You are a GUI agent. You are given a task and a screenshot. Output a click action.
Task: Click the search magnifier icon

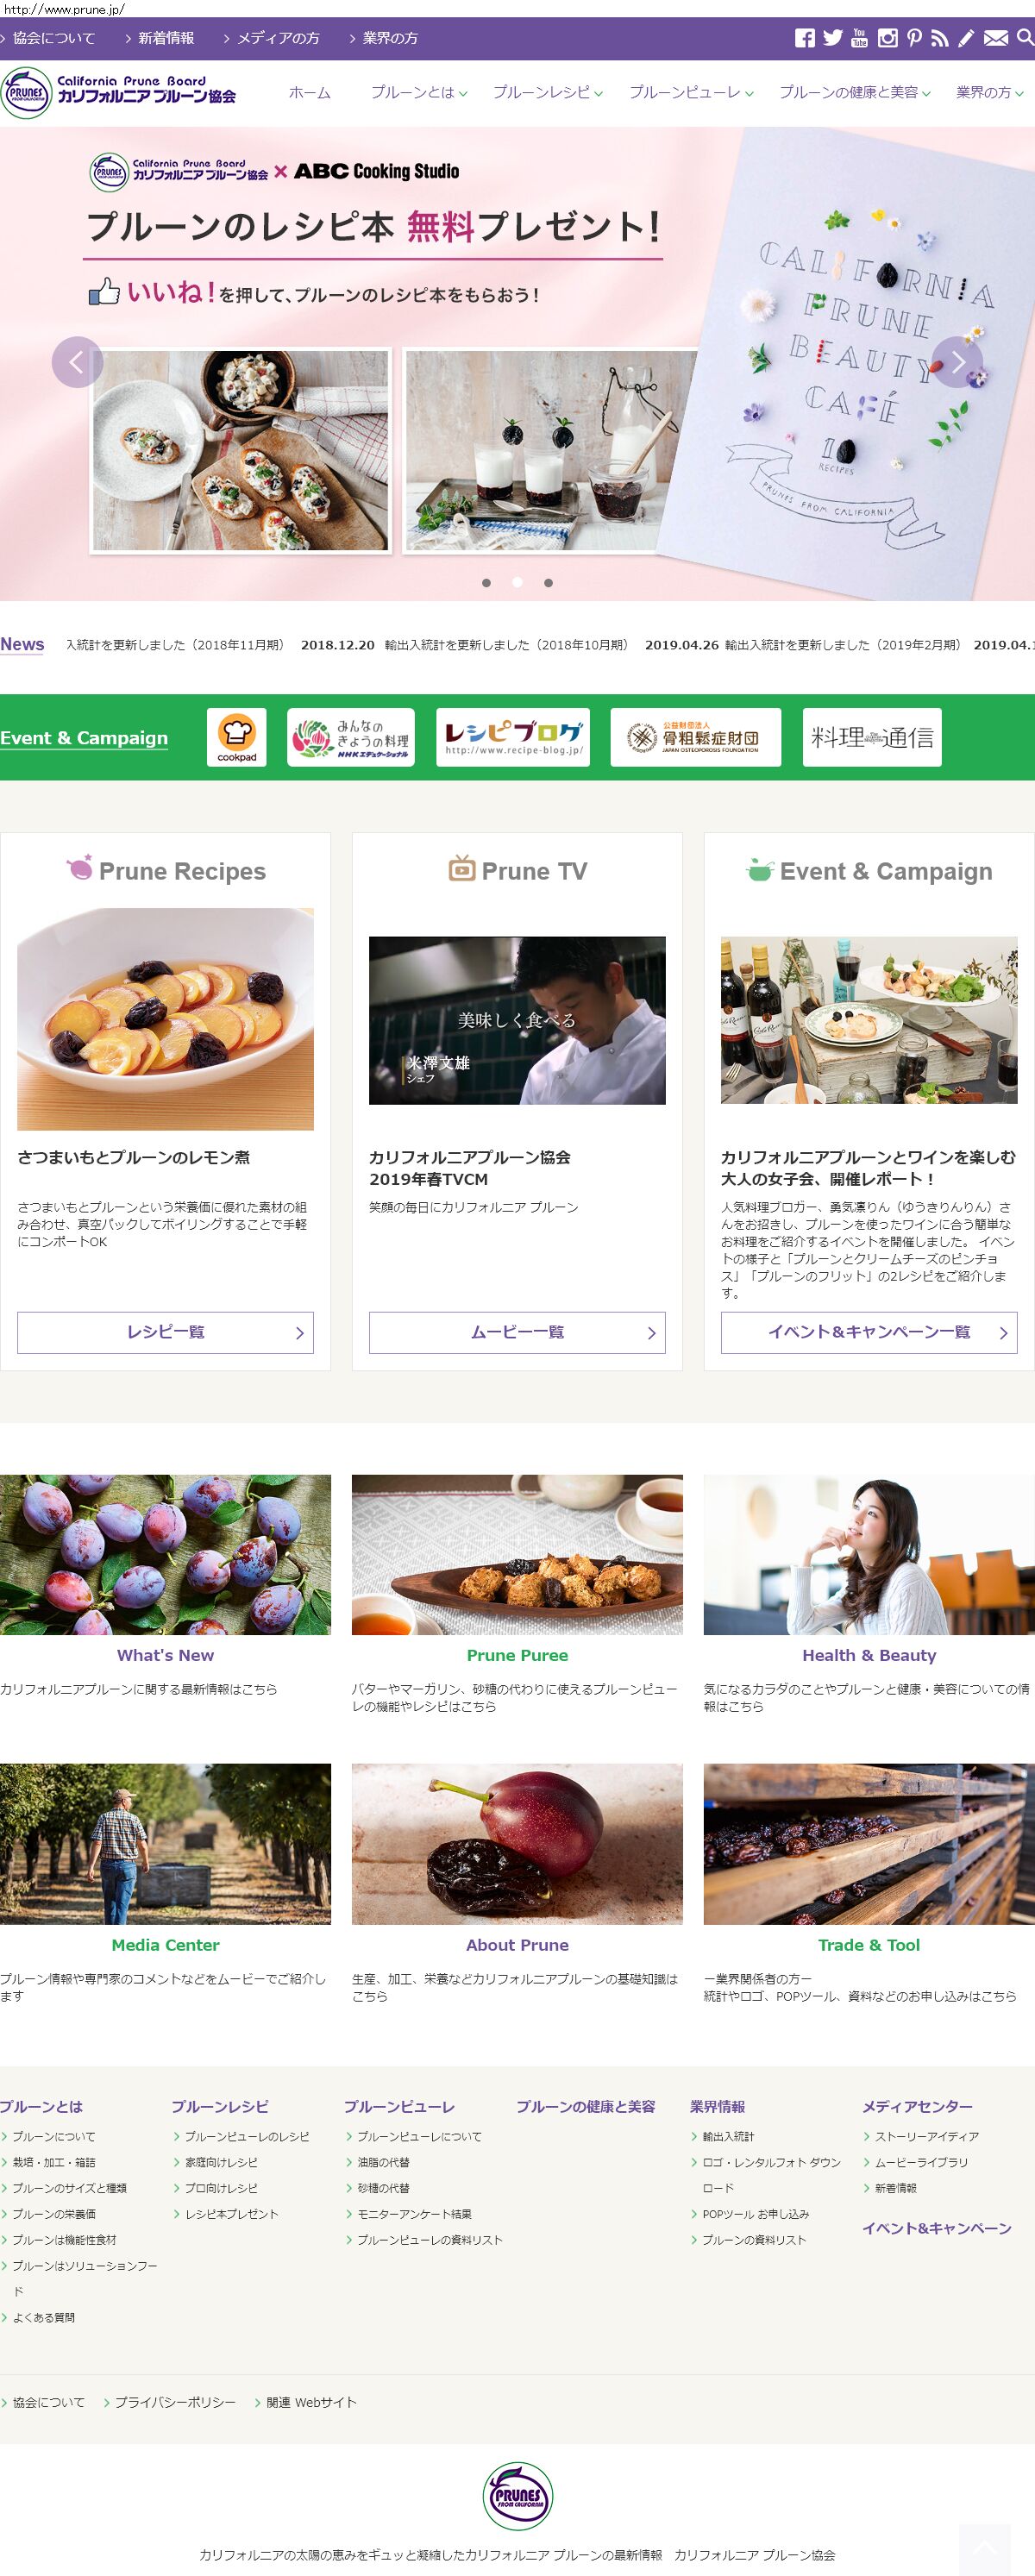tap(1025, 38)
